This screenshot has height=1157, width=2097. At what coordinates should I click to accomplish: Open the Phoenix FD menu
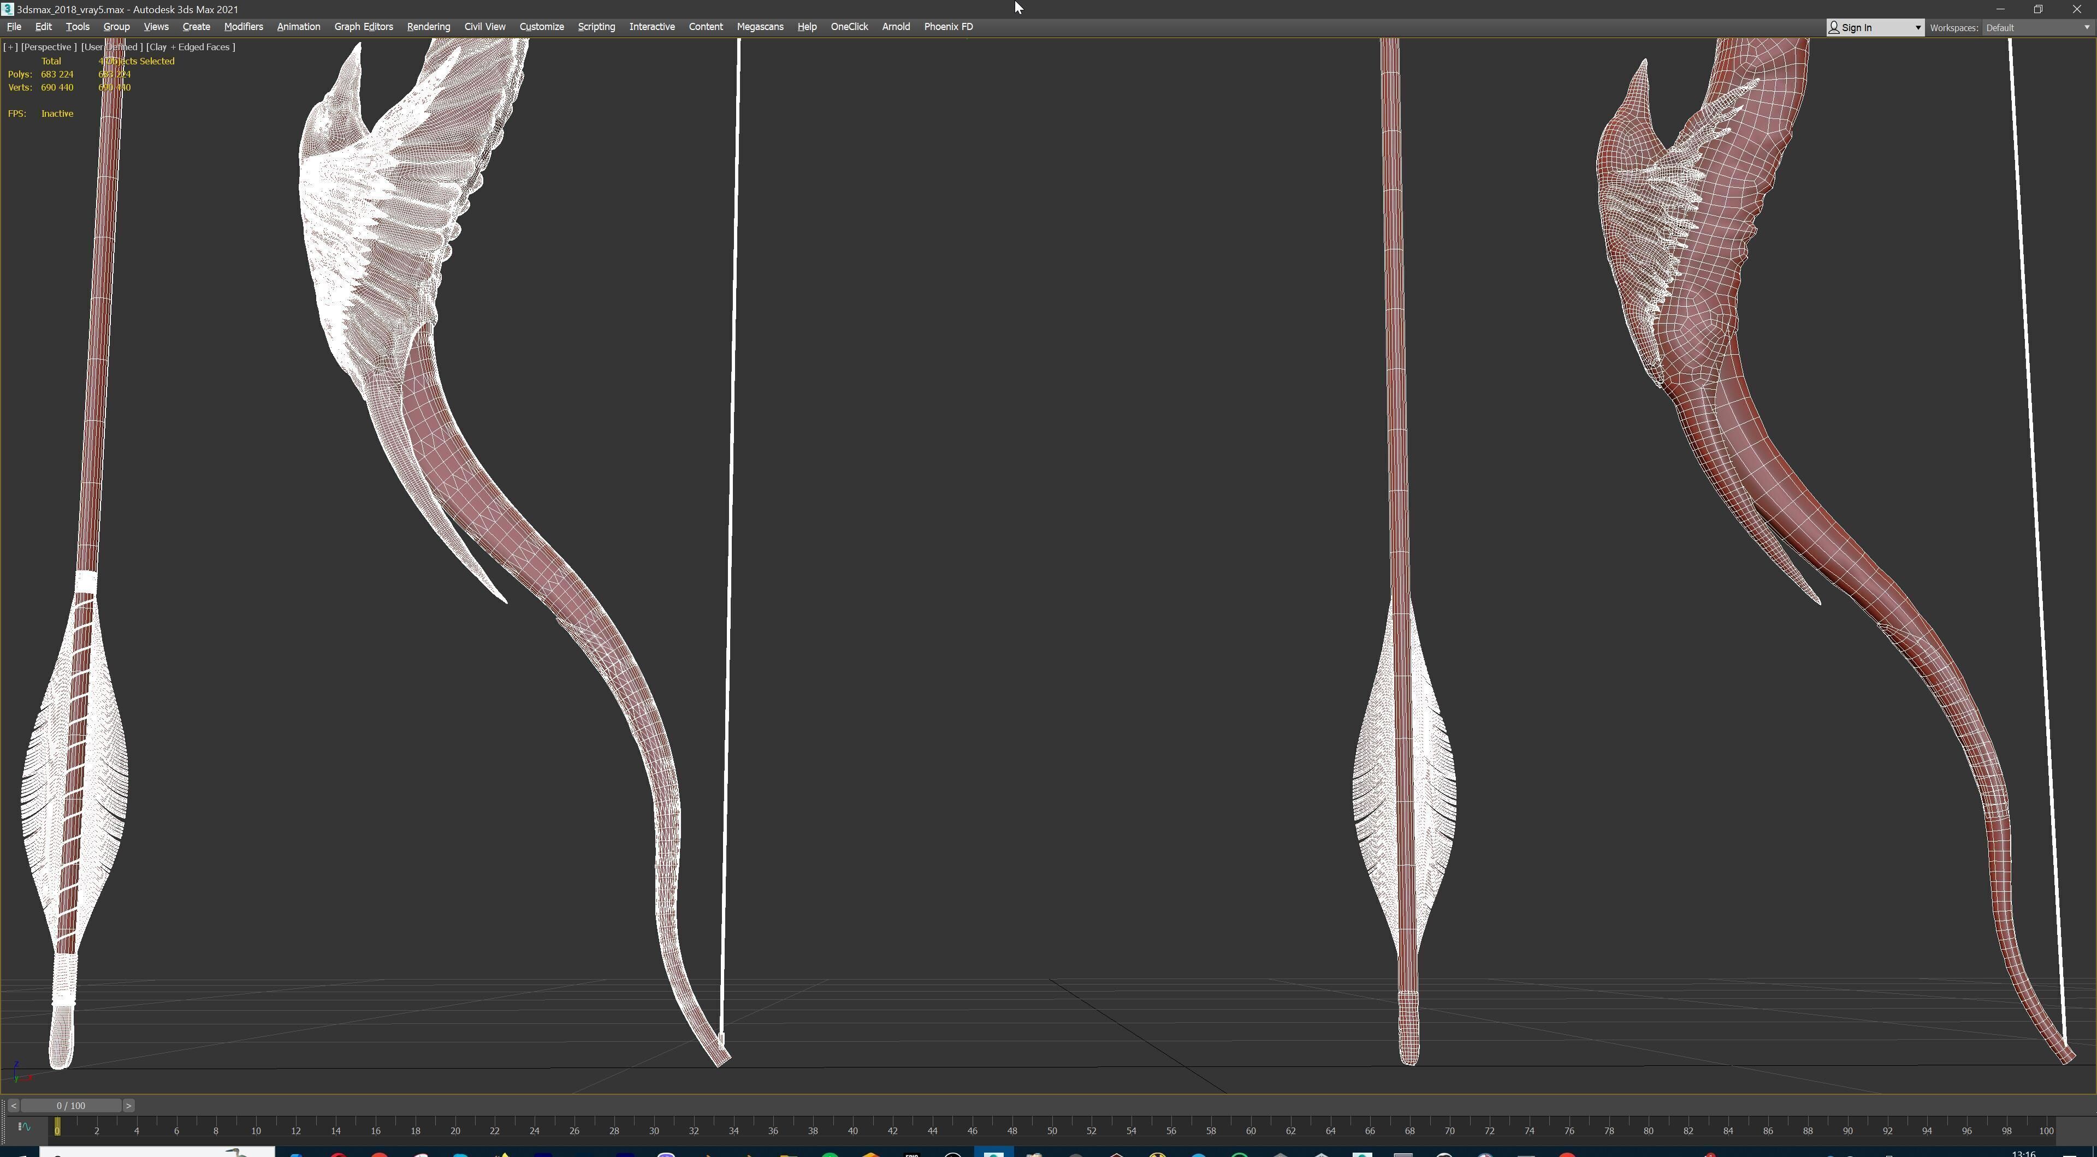pyautogui.click(x=947, y=27)
